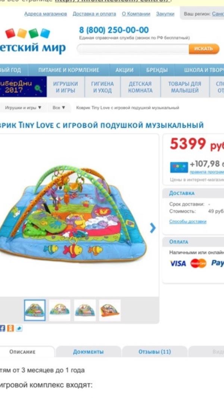Click the Odnoklassniki share icon
224x398 pixels.
(10, 328)
